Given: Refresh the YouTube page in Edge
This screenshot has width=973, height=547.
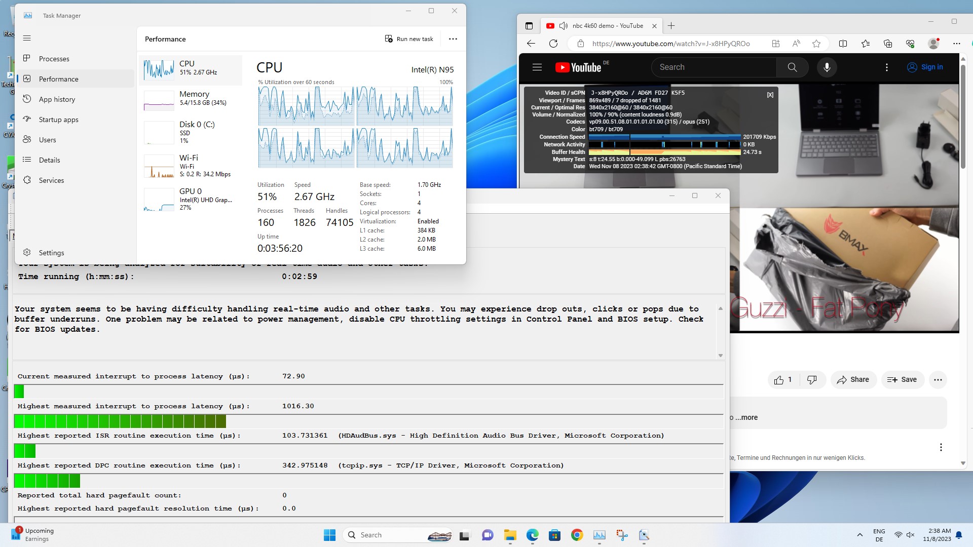Looking at the screenshot, I should (553, 44).
